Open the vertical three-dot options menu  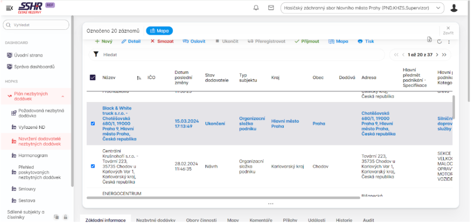pos(449,41)
